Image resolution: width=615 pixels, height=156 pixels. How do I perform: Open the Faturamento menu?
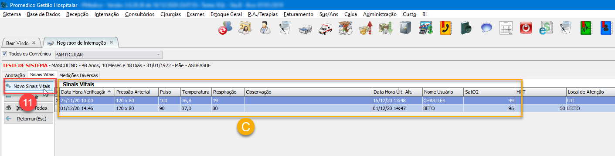click(298, 14)
